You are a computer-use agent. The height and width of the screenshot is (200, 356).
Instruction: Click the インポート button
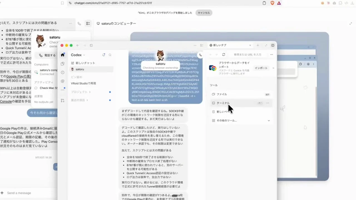[x=261, y=68]
